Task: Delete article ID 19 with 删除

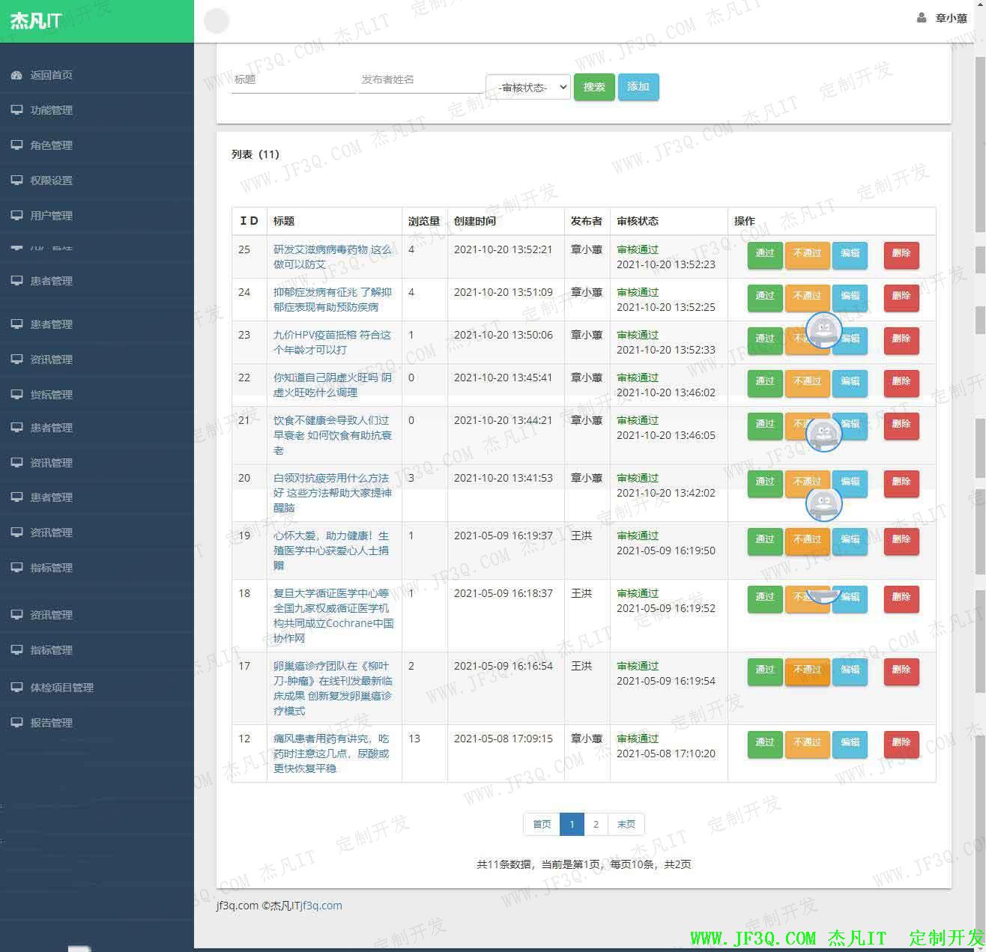Action: coord(901,539)
